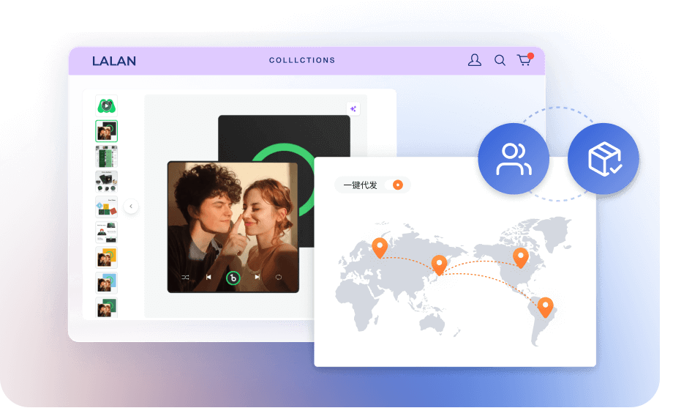This screenshot has height=408, width=673.
Task: Open the user account icon
Action: [x=475, y=61]
